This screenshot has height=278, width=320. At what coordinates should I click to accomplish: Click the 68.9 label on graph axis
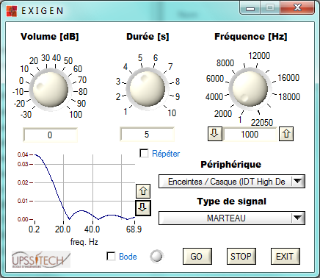tap(134, 229)
